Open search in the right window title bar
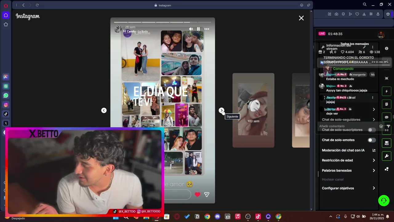Screen dimensions: 394x222 (365, 4)
